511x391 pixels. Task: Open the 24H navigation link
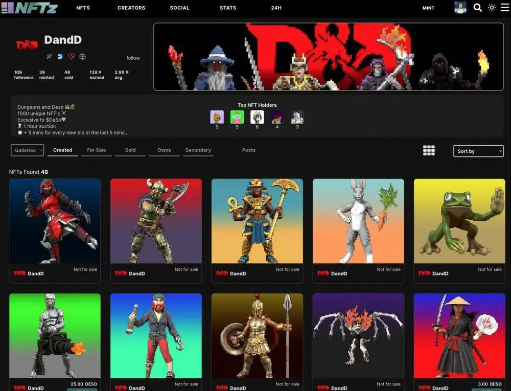(276, 8)
